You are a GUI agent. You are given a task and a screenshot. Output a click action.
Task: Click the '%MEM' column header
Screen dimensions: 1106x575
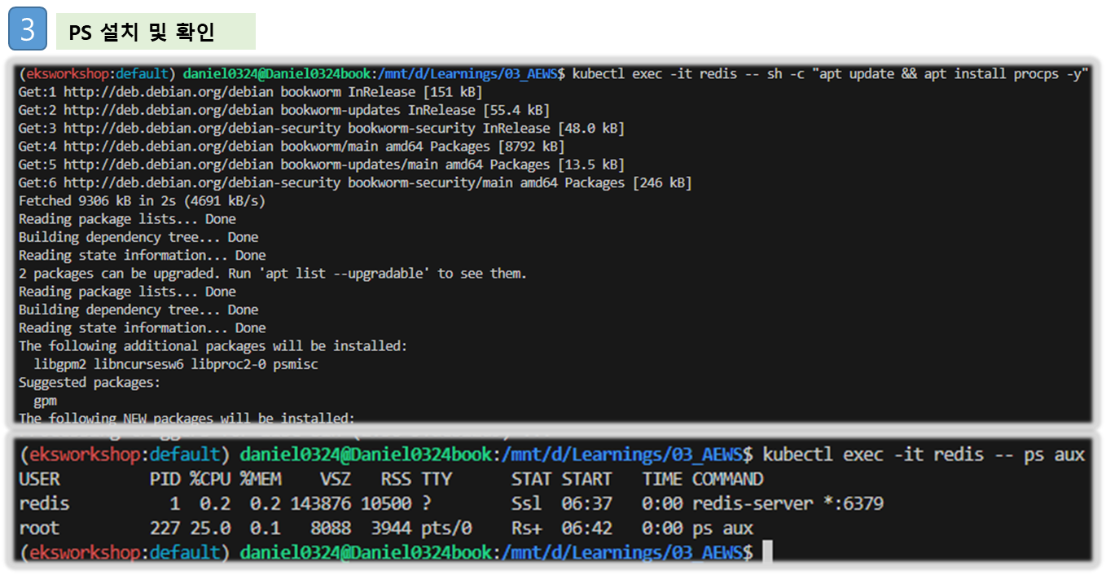click(261, 479)
